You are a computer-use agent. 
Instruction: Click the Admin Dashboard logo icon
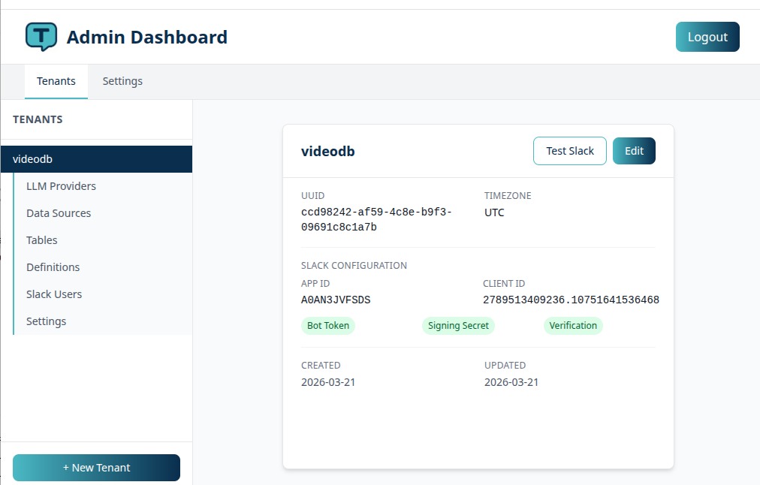(x=40, y=35)
